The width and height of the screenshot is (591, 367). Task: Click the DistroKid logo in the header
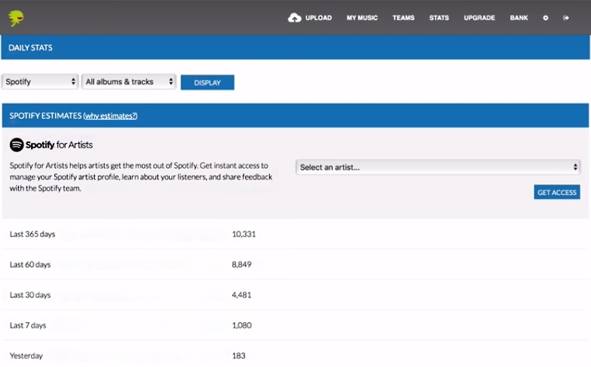click(16, 18)
